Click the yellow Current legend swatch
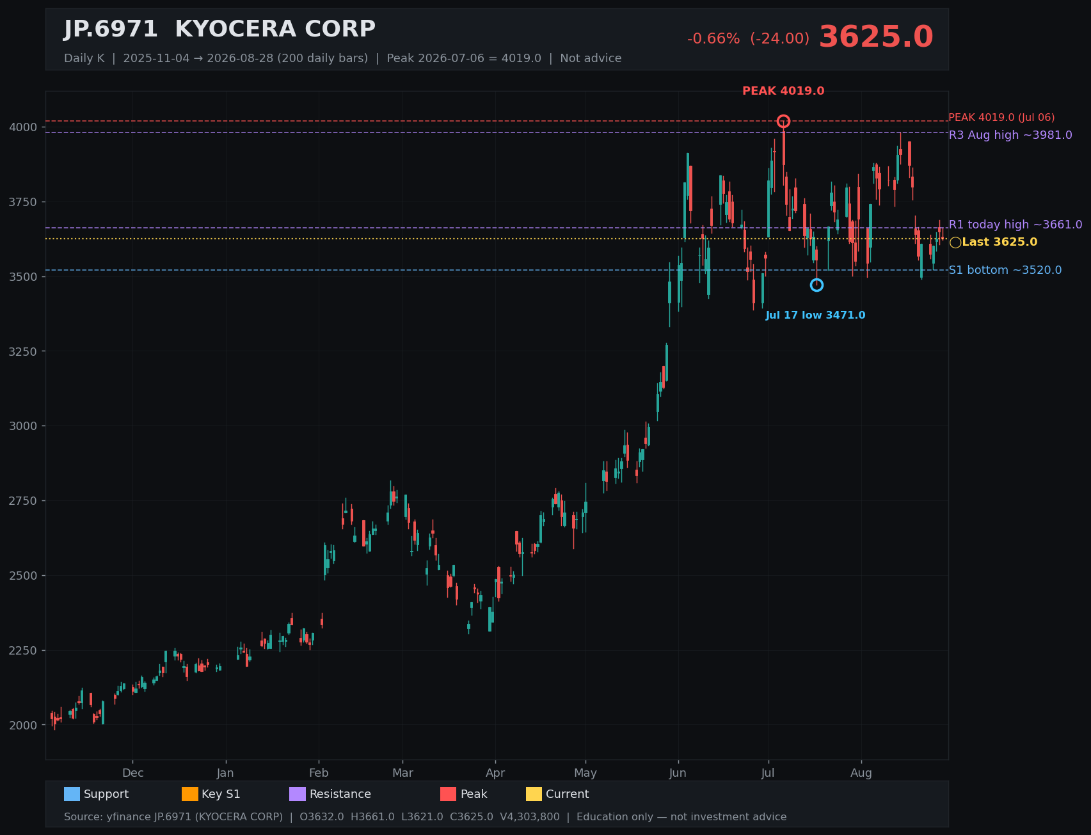 (534, 794)
